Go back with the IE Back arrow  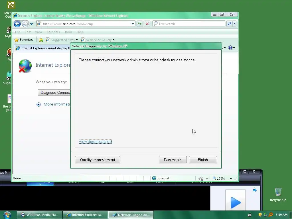tap(17, 24)
